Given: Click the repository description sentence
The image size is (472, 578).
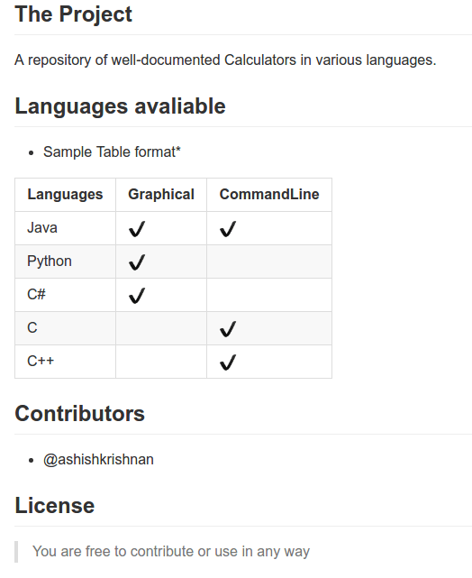Looking at the screenshot, I should click(x=225, y=60).
